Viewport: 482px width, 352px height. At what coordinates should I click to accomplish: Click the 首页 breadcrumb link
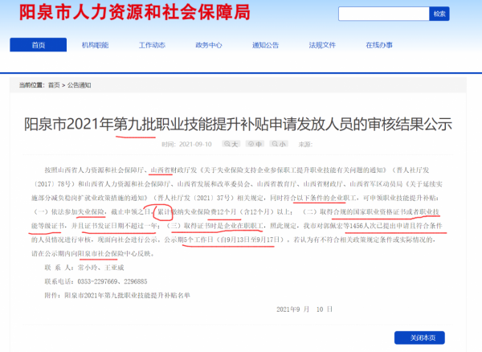click(x=54, y=85)
